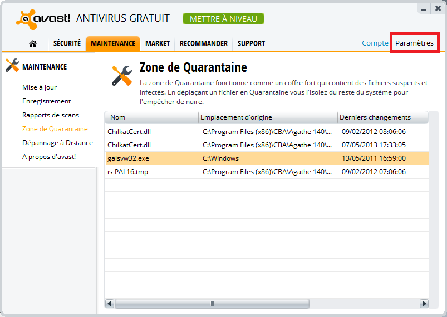
Task: Open the SÉCURITÉ tab
Action: [67, 43]
